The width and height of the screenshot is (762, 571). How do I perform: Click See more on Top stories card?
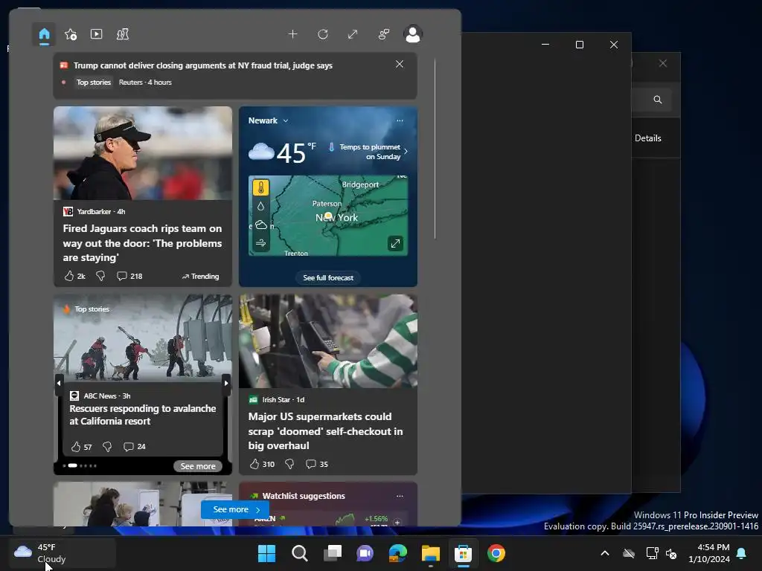(198, 466)
